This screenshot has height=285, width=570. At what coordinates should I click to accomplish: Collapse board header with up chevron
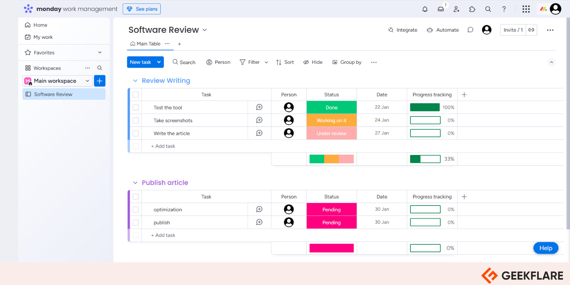(x=551, y=62)
